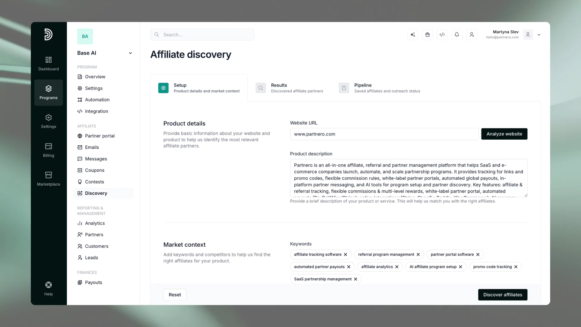The height and width of the screenshot is (327, 581).
Task: Click the Product description resize handle
Action: point(526,195)
